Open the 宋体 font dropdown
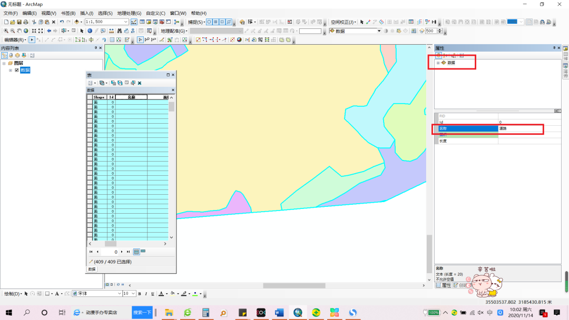The image size is (569, 320). (x=120, y=294)
